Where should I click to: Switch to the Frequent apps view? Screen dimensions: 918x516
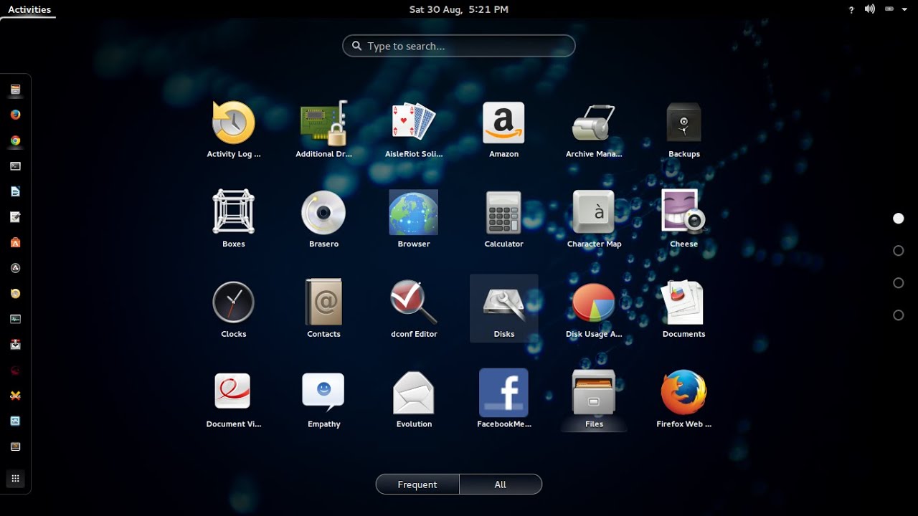point(417,484)
